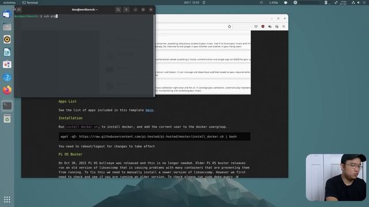This screenshot has width=369, height=207.
Task: Select the Terminal icon in the dock
Action: pyautogui.click(x=7, y=106)
